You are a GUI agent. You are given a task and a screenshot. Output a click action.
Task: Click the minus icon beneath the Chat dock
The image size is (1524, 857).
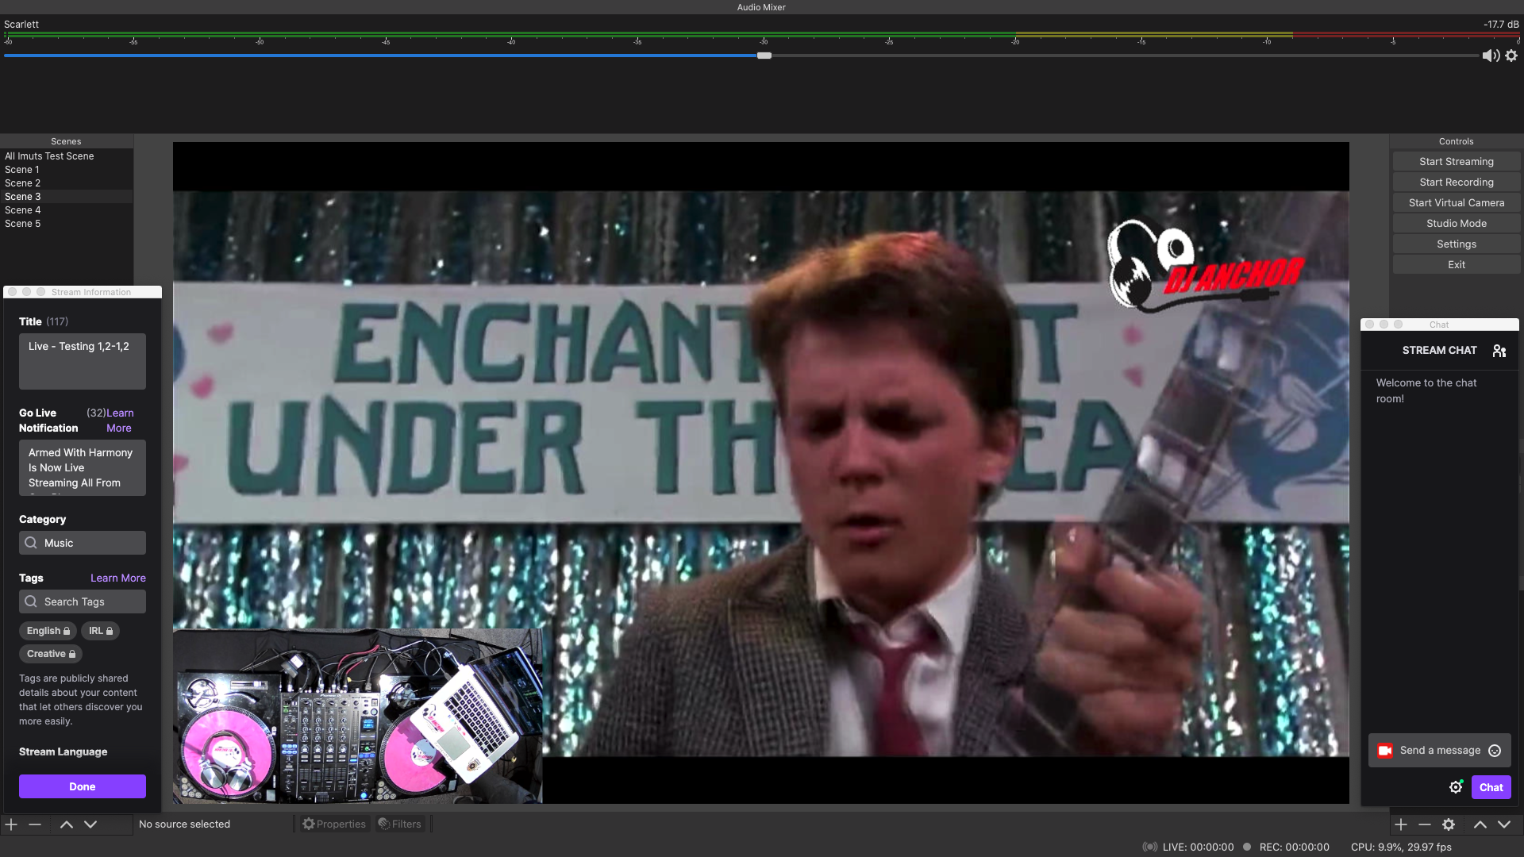(x=1425, y=824)
